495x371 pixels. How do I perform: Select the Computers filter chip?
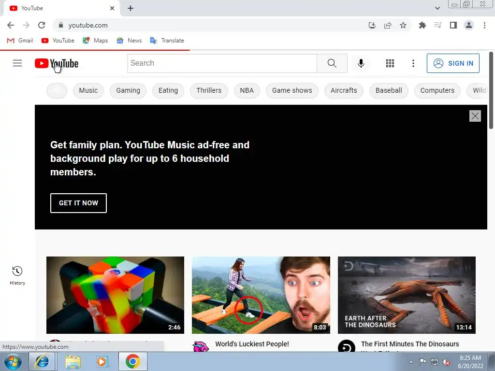437,90
